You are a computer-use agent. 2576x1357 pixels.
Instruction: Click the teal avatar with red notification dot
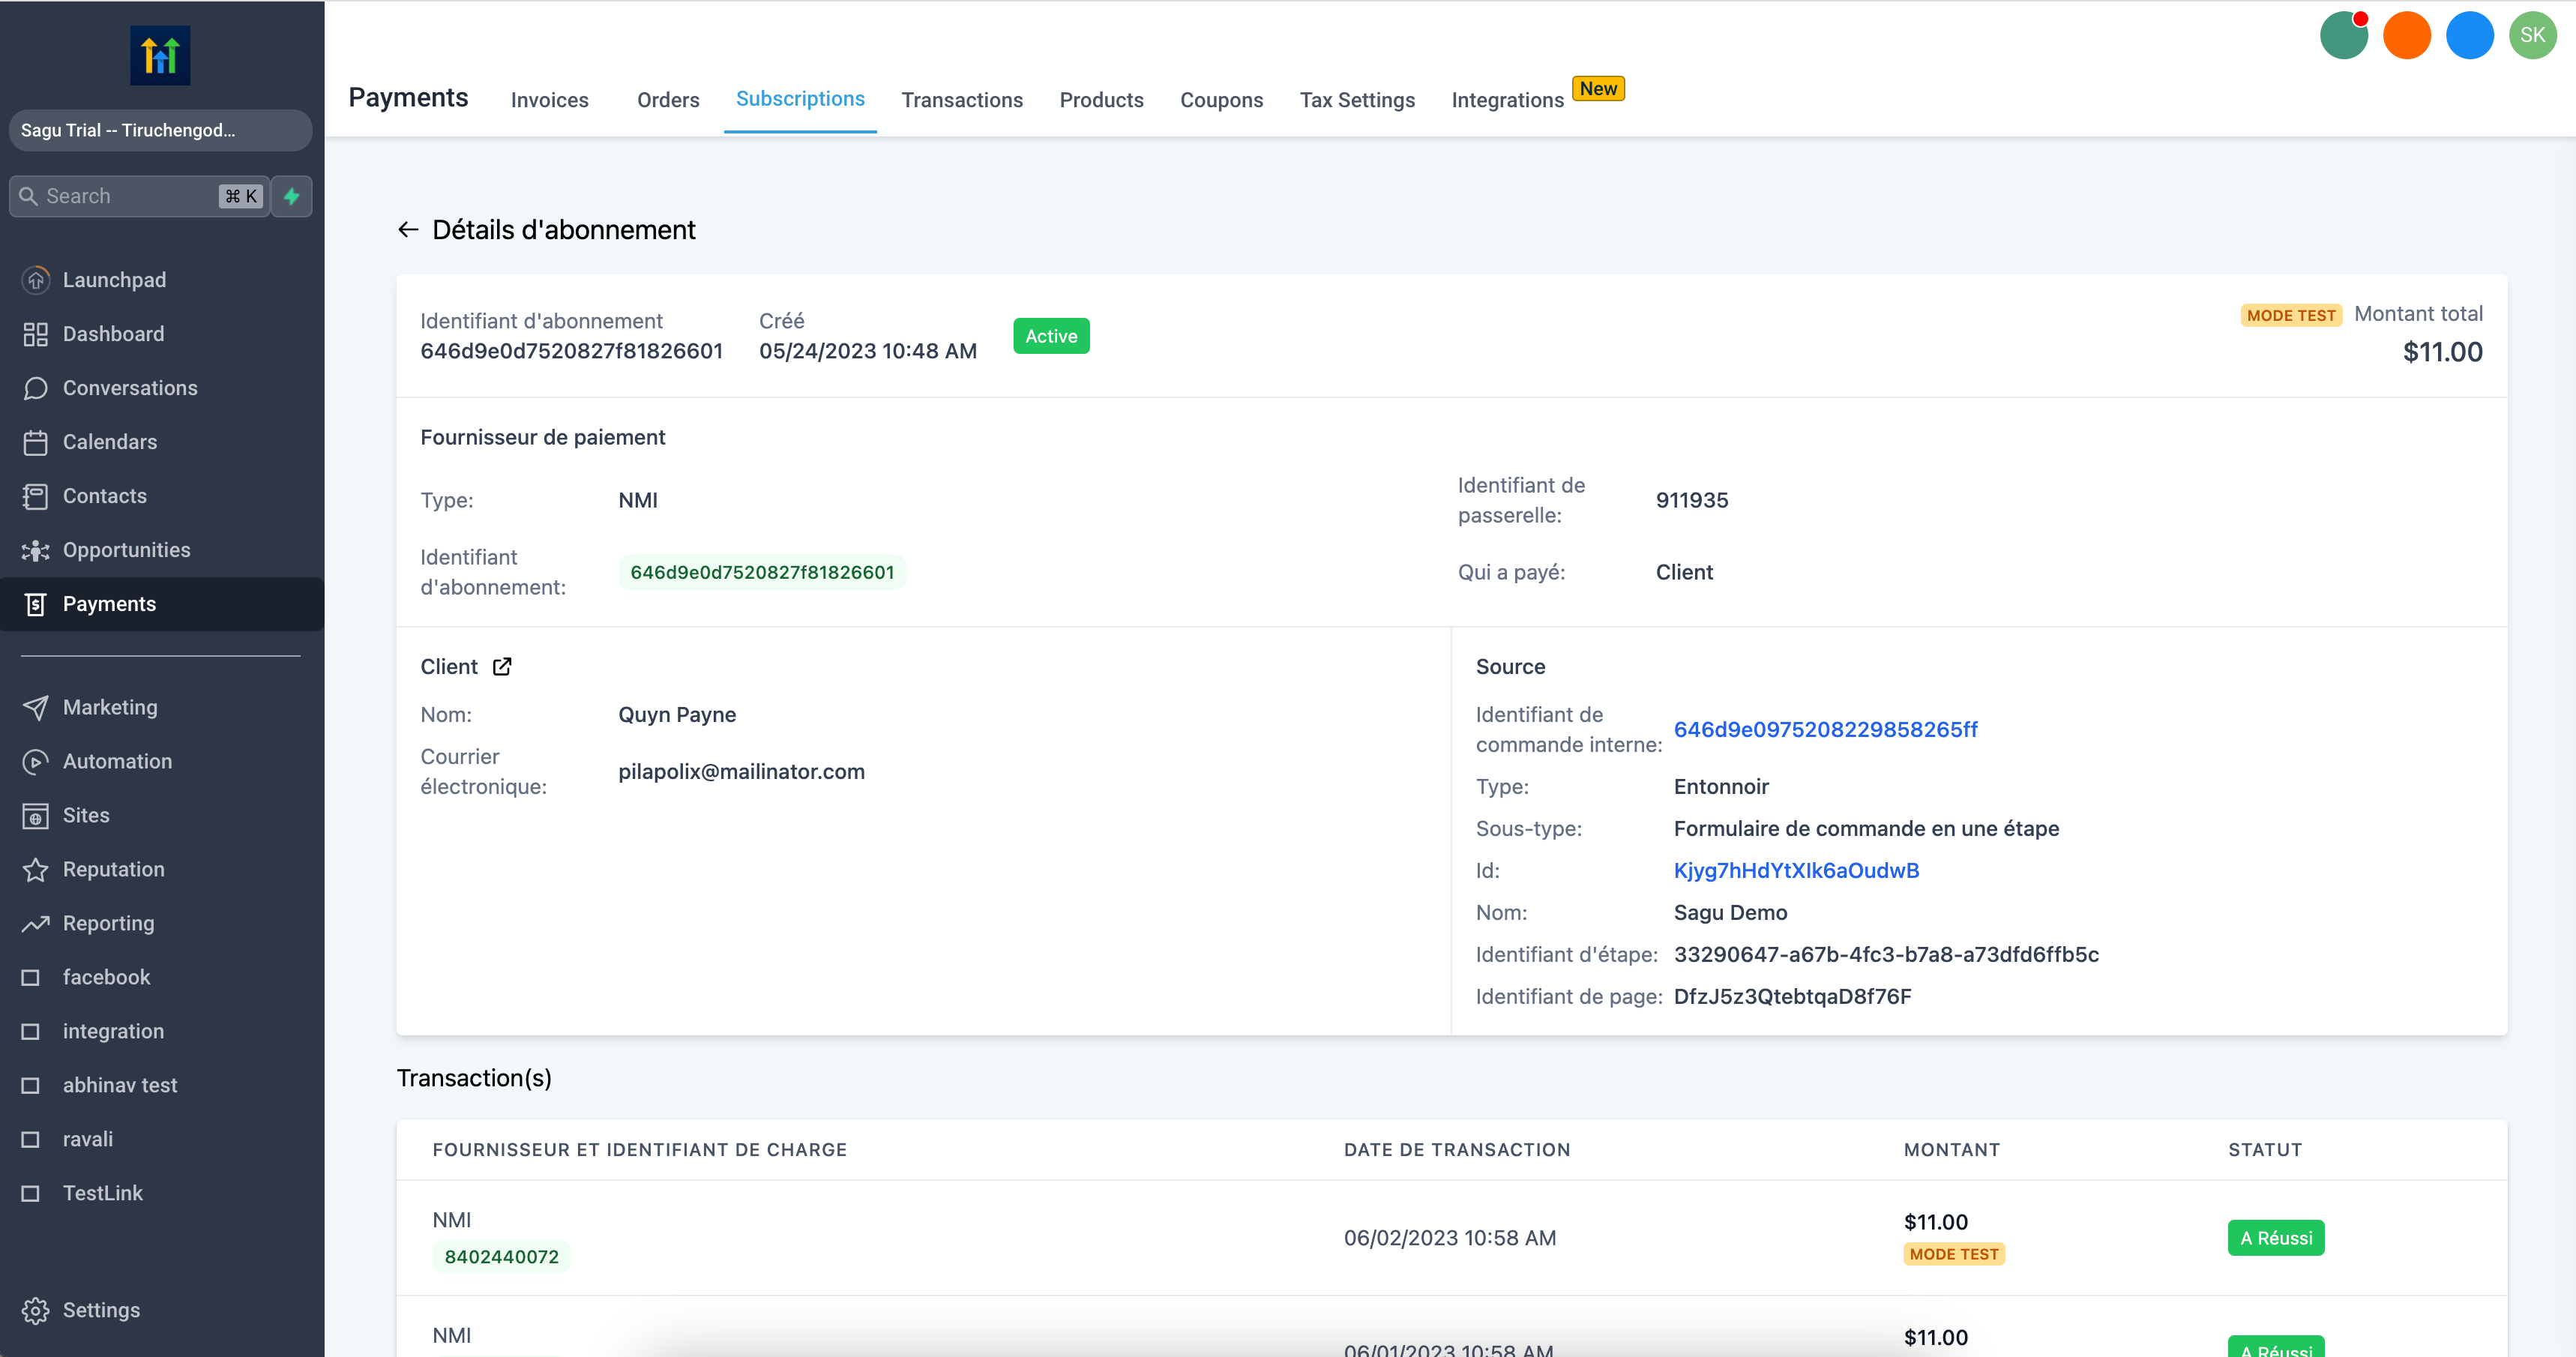click(2343, 36)
